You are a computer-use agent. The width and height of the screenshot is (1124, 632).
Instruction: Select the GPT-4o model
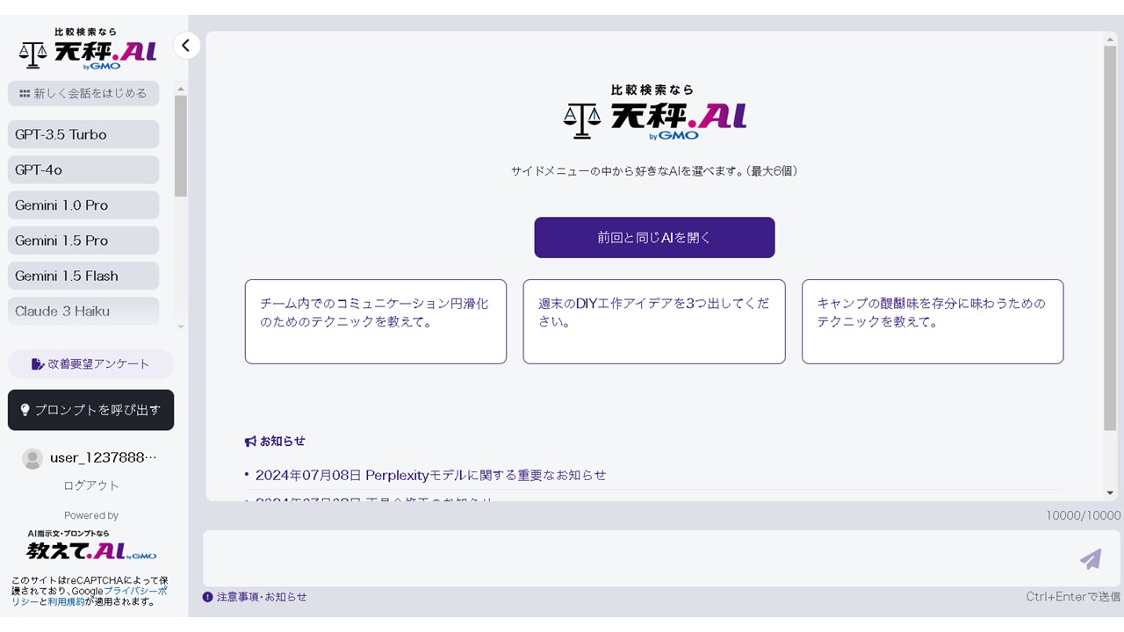83,169
